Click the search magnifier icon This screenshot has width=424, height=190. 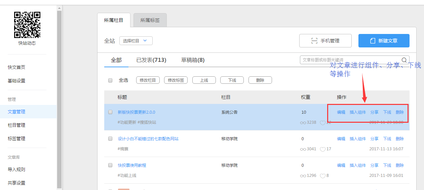(x=404, y=60)
